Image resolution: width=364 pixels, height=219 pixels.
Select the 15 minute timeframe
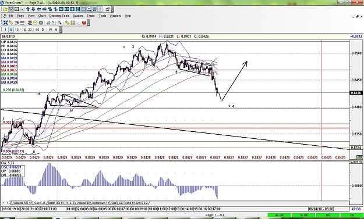[x=24, y=30]
